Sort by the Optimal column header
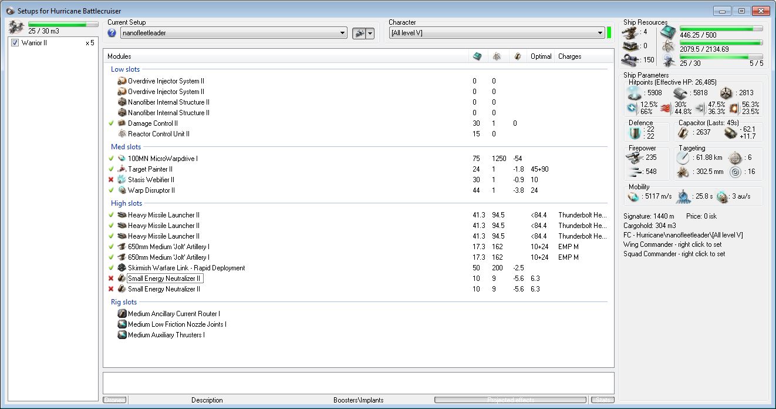 (x=541, y=56)
